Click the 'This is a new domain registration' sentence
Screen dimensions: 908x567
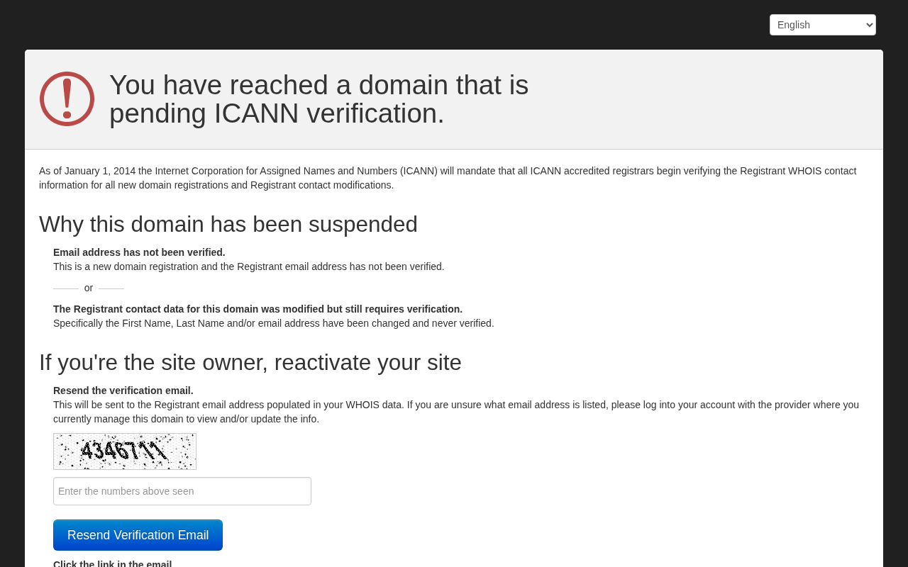(249, 266)
